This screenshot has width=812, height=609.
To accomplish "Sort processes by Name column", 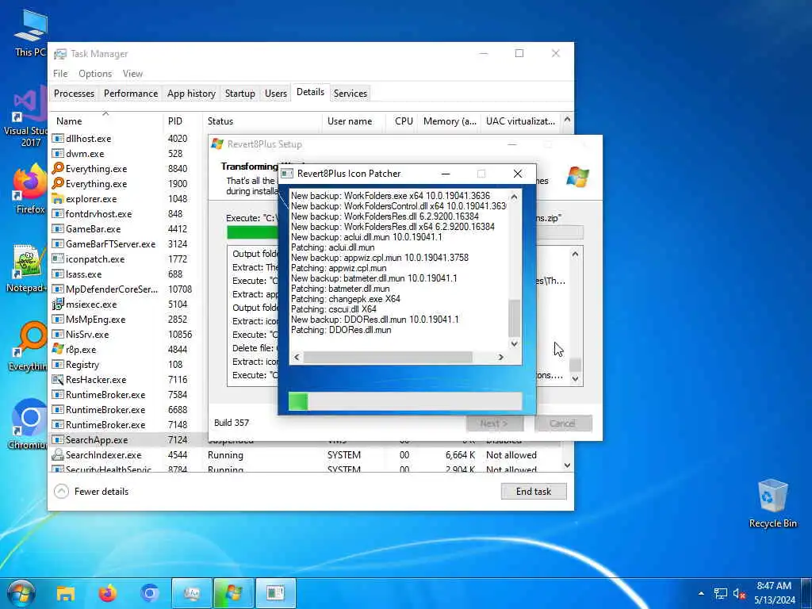I will pyautogui.click(x=106, y=121).
